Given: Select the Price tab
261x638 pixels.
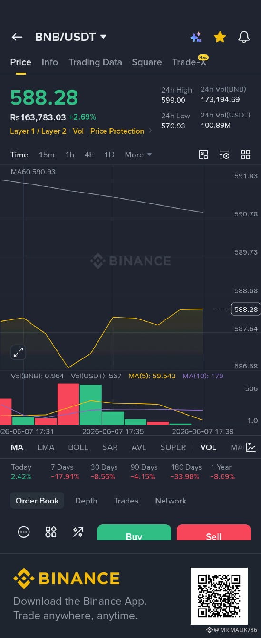Looking at the screenshot, I should [21, 62].
